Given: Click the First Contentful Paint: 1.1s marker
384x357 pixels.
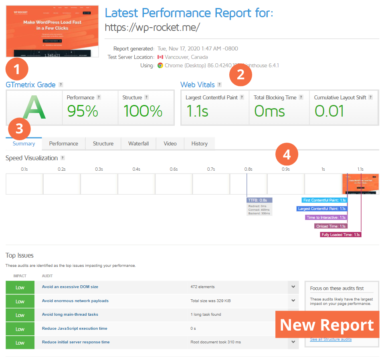Looking at the screenshot, I should coord(325,200).
